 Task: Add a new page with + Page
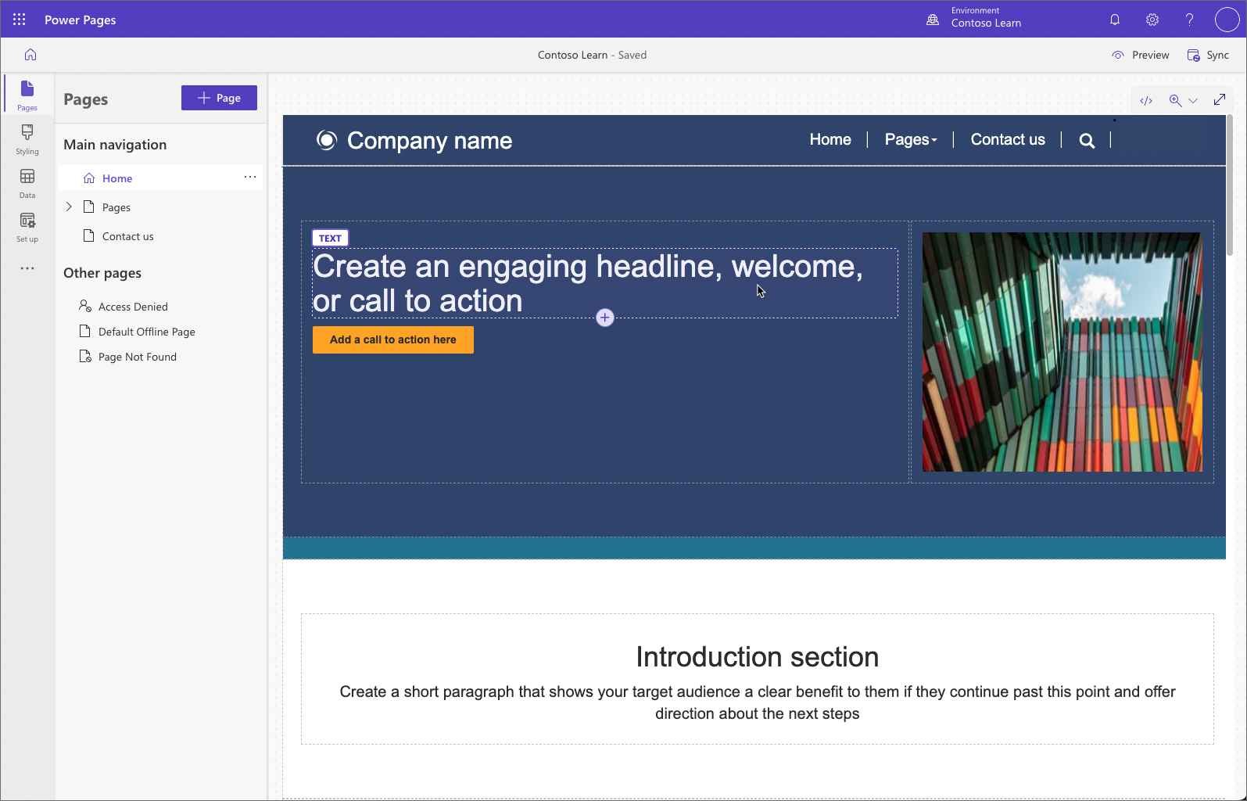[219, 98]
